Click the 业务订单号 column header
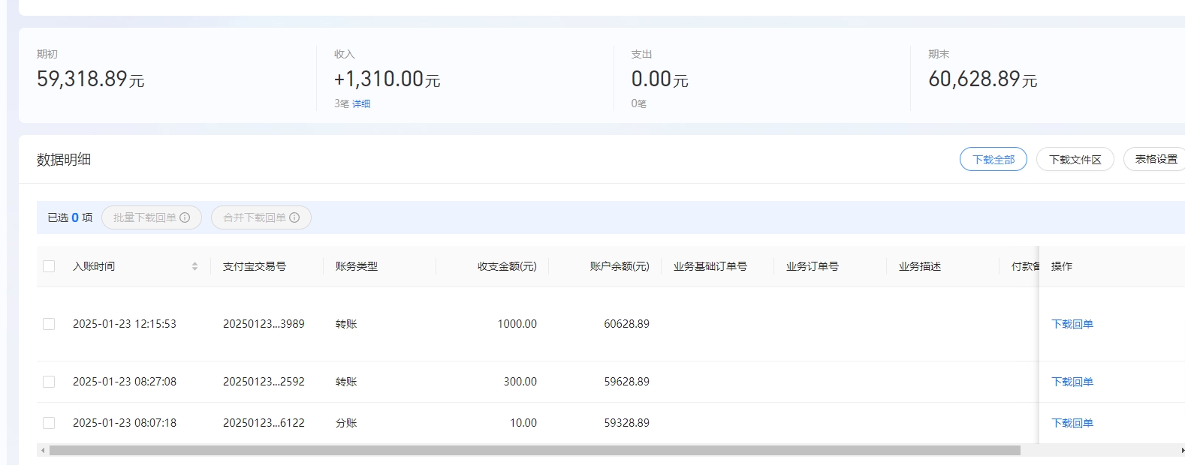1185x465 pixels. coord(813,266)
